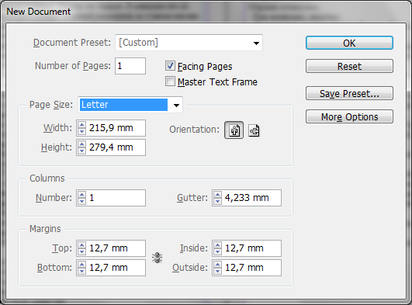
Task: Check the Master Text Frame box
Action: [170, 81]
